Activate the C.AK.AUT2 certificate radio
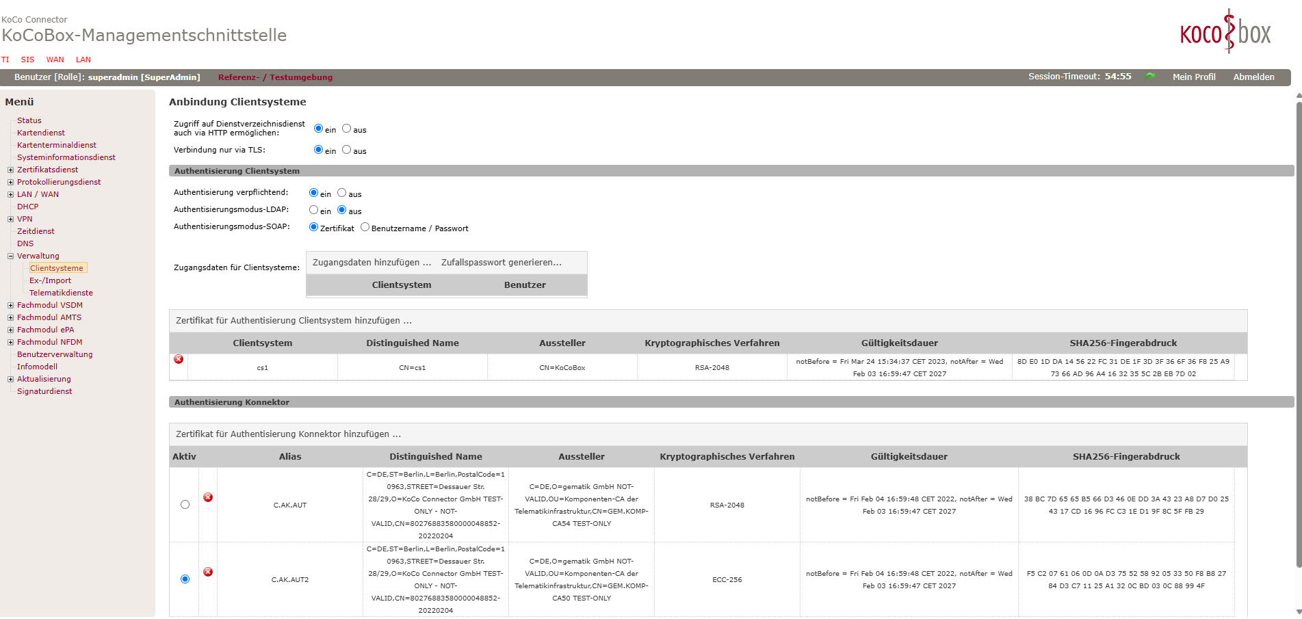The width and height of the screenshot is (1302, 619). [x=185, y=579]
